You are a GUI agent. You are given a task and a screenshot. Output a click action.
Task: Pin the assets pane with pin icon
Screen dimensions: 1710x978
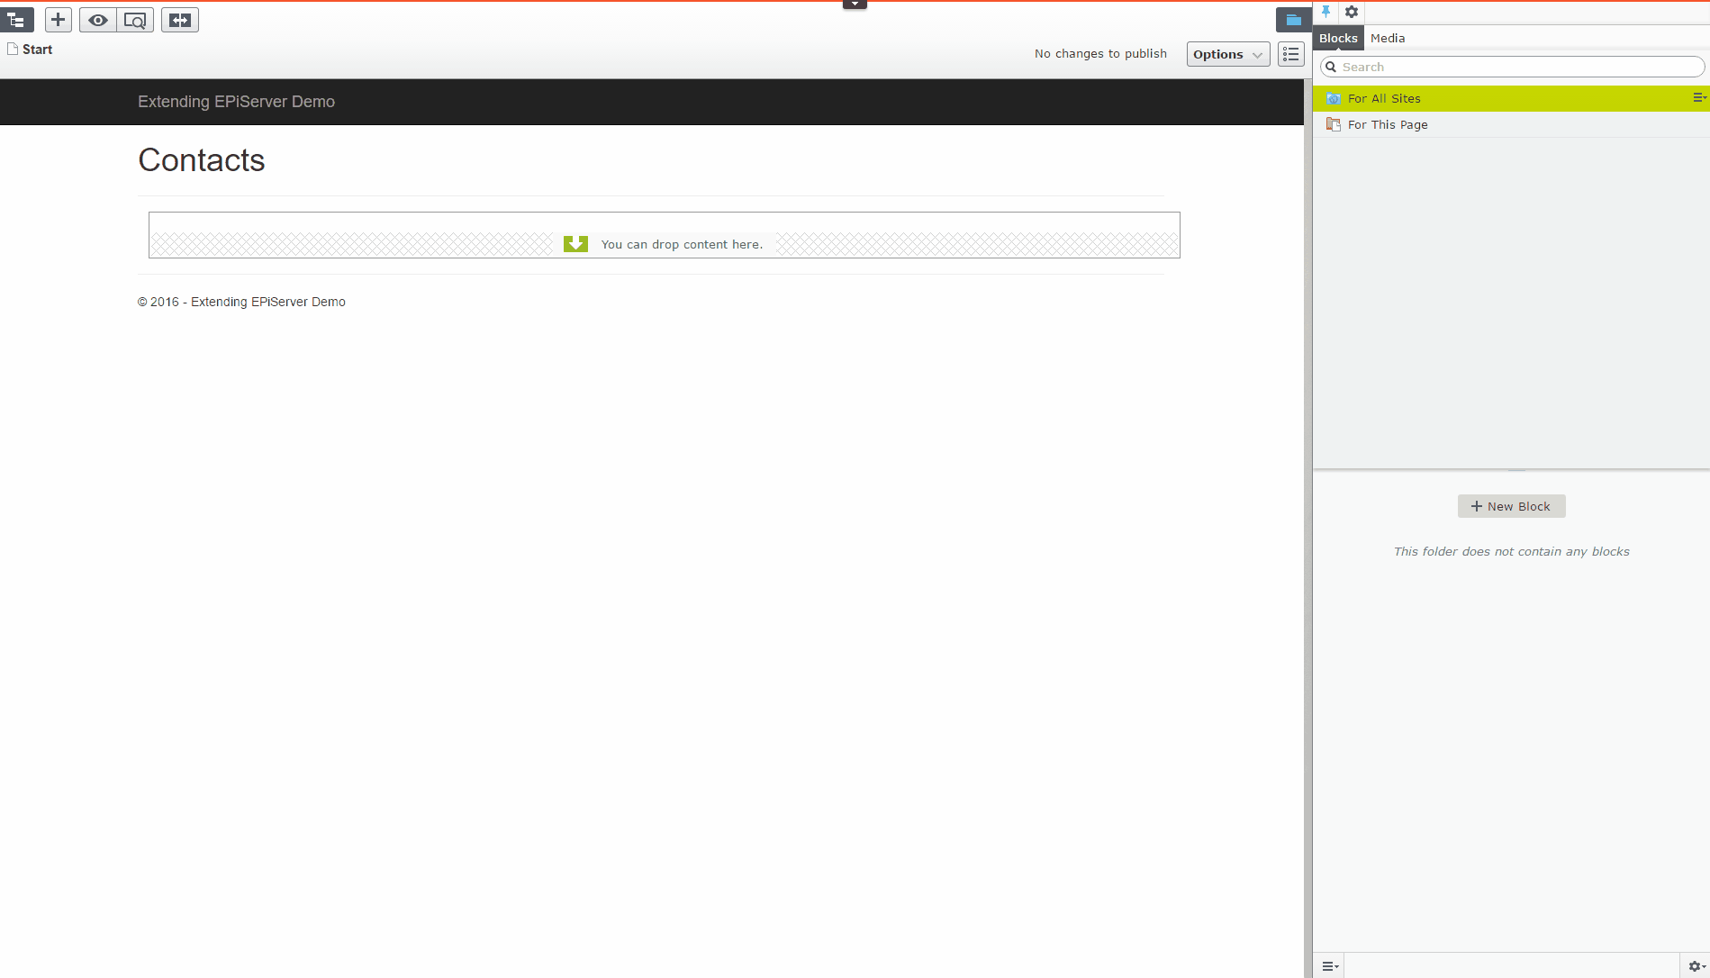[1325, 12]
